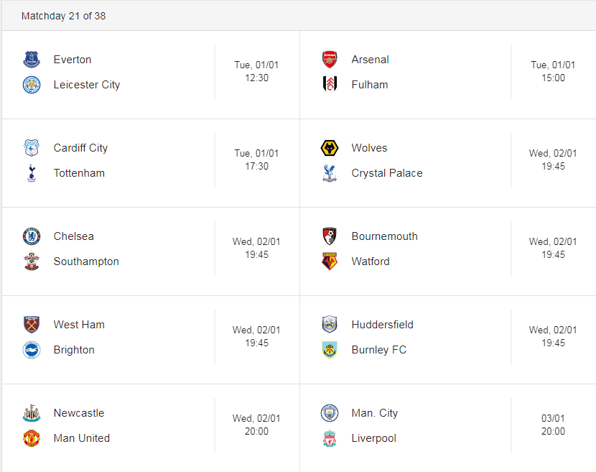Viewport: 596px width, 472px height.
Task: Open the Chelsea club crest
Action: (x=32, y=236)
